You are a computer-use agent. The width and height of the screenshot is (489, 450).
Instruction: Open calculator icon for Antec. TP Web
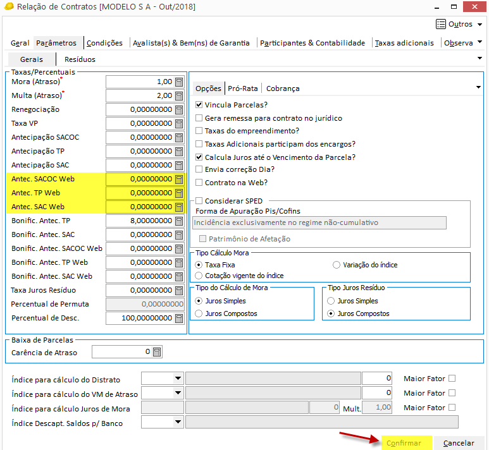point(179,193)
